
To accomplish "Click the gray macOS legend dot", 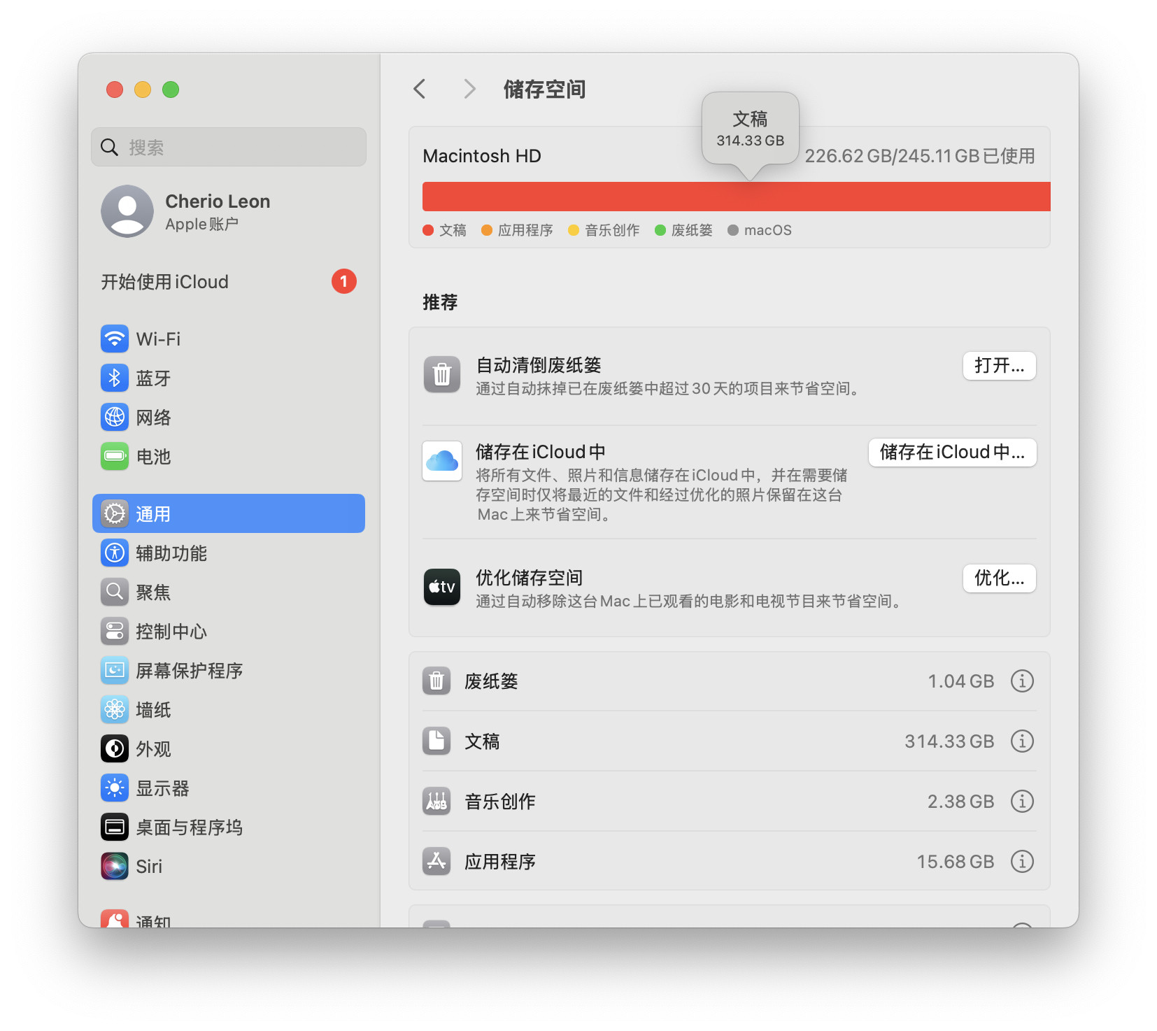I will click(733, 230).
